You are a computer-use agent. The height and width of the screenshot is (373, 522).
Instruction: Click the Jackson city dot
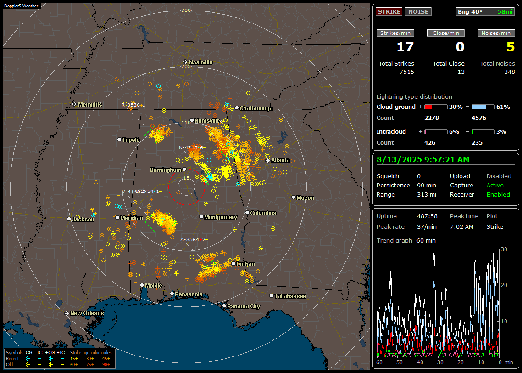click(69, 219)
